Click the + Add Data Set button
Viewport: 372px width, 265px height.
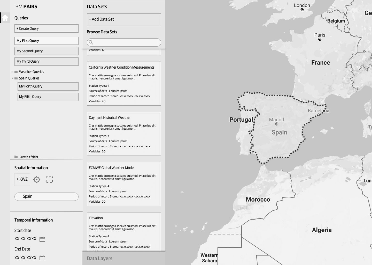coord(124,19)
